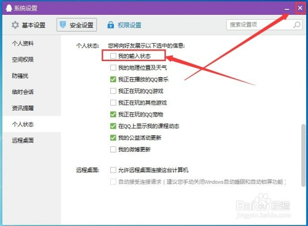Click the QQ penguin logo icon
308x226 pixels.
9,8
